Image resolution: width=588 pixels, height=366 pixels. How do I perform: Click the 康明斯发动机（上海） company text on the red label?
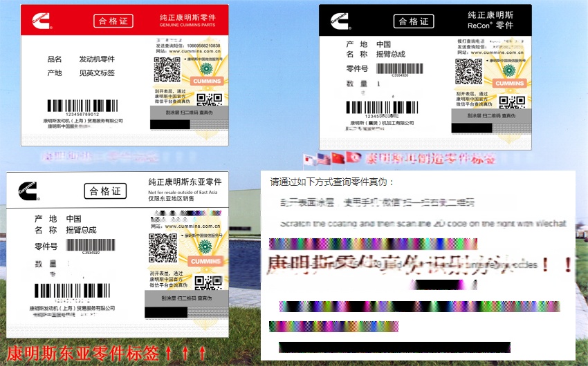(x=83, y=121)
